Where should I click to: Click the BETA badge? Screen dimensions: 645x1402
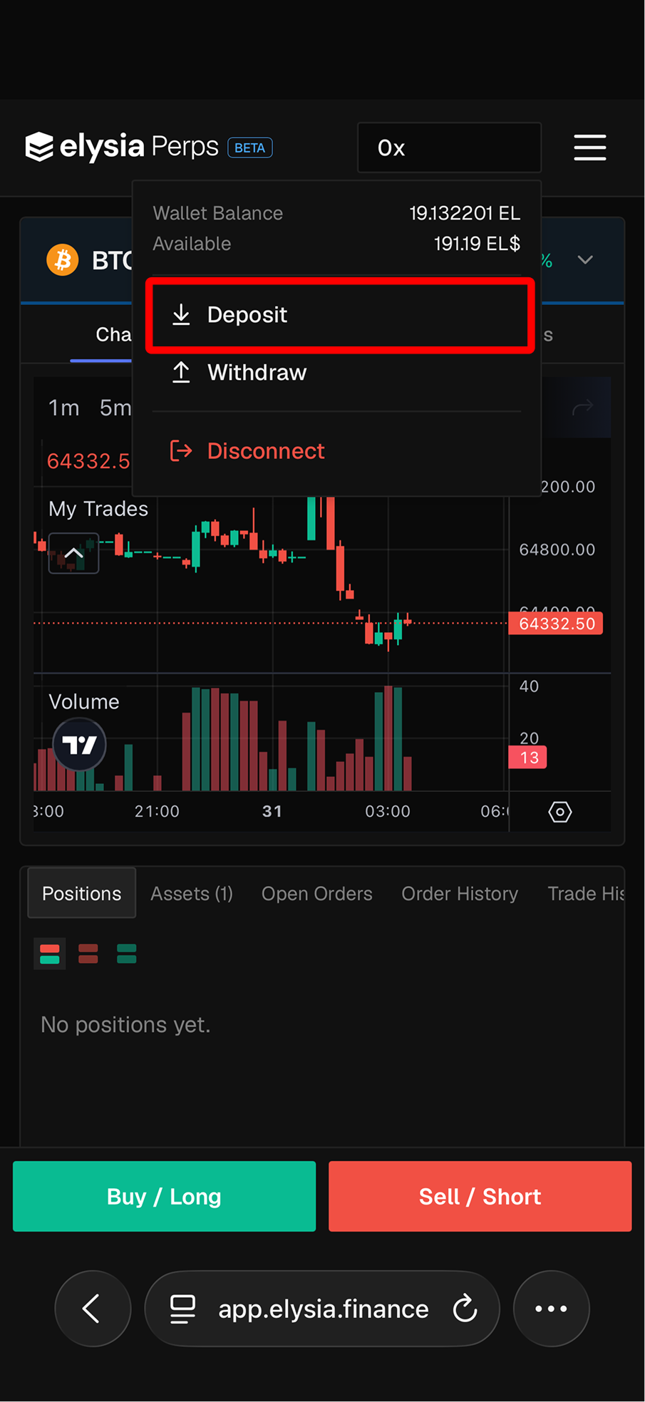[250, 148]
